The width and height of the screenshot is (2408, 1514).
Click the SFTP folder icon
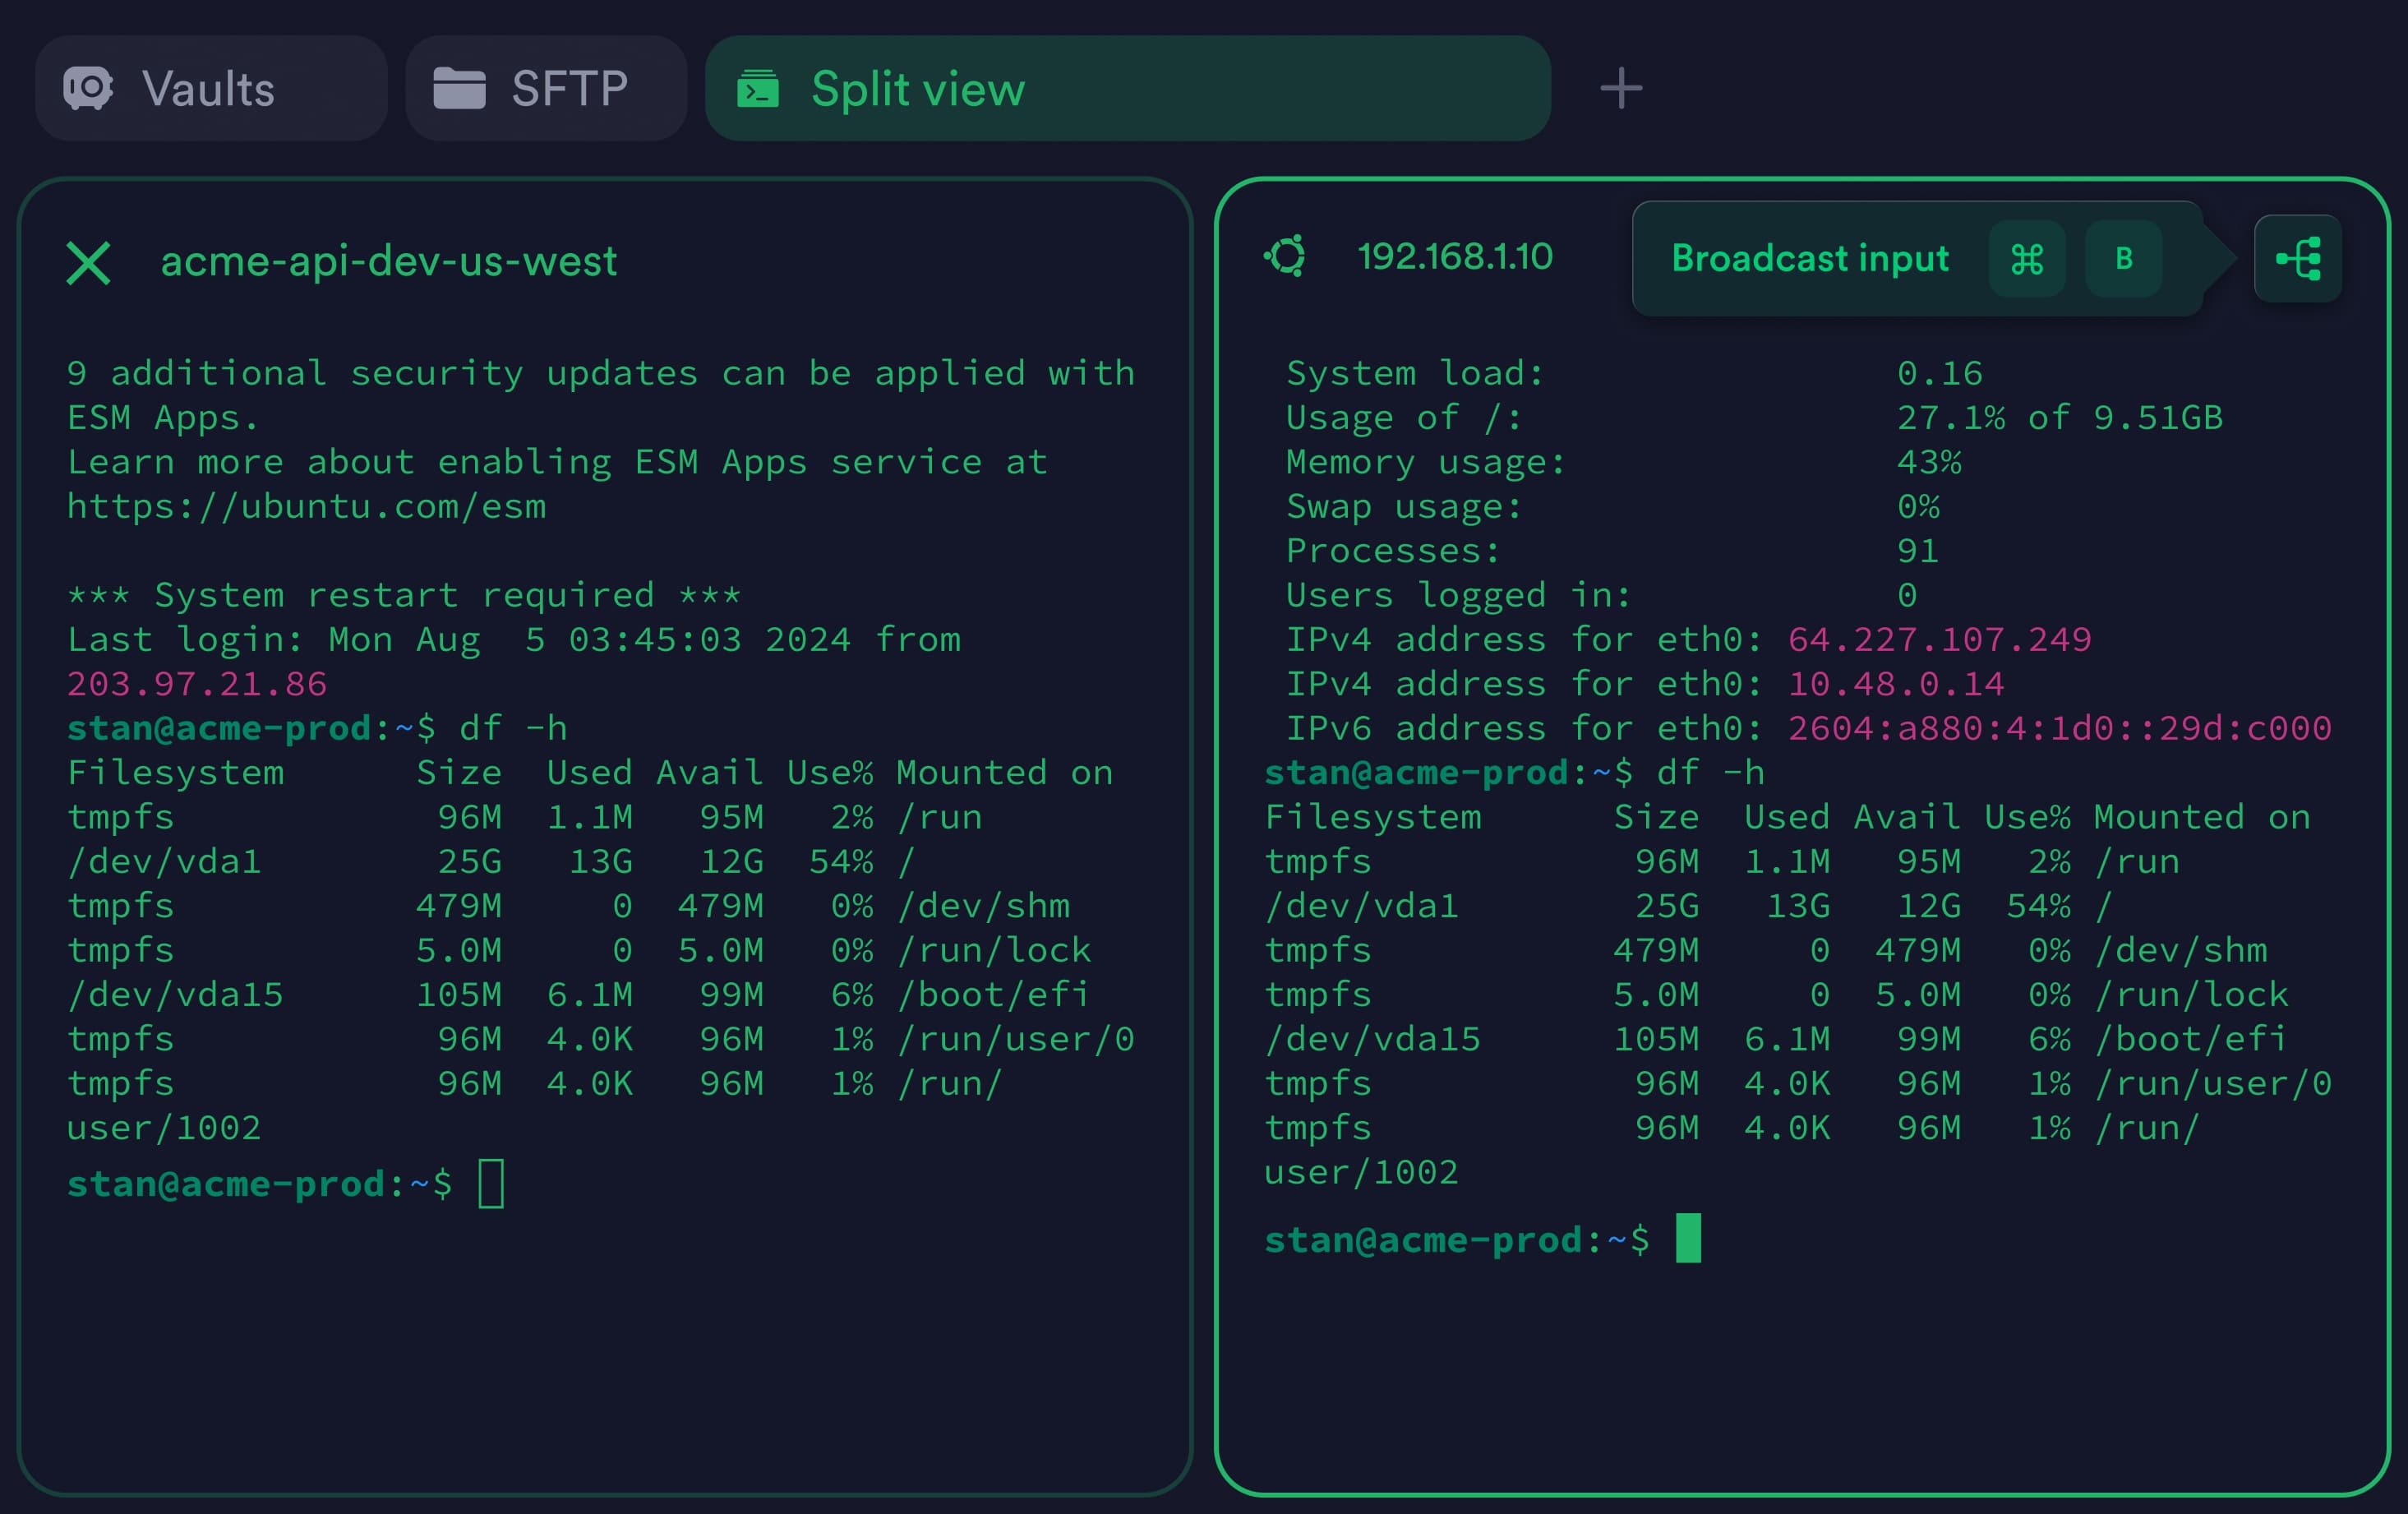[x=459, y=88]
